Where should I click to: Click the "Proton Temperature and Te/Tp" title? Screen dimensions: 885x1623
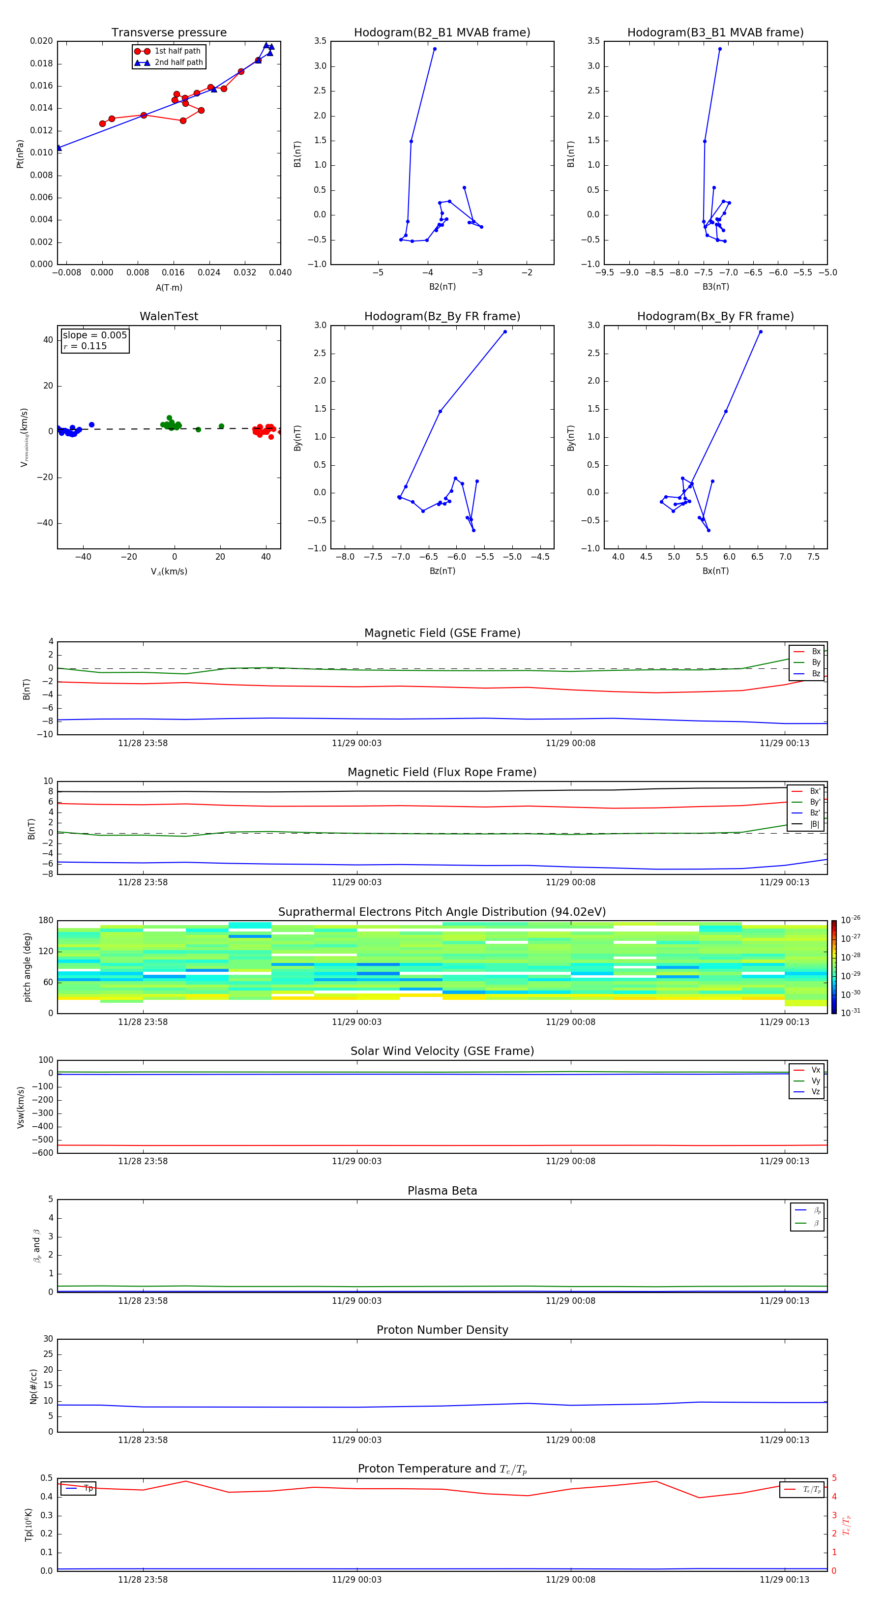tap(442, 1469)
